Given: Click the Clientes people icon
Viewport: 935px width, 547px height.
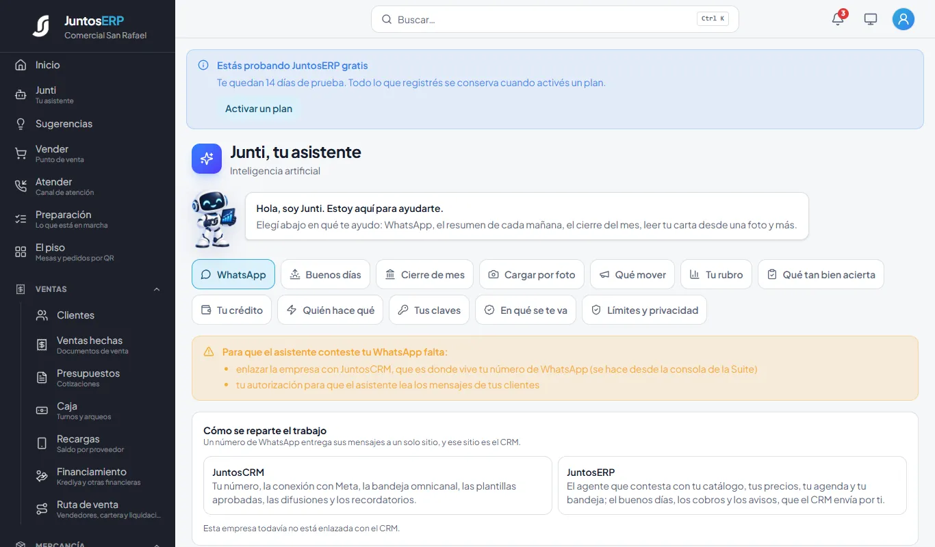Looking at the screenshot, I should tap(42, 315).
